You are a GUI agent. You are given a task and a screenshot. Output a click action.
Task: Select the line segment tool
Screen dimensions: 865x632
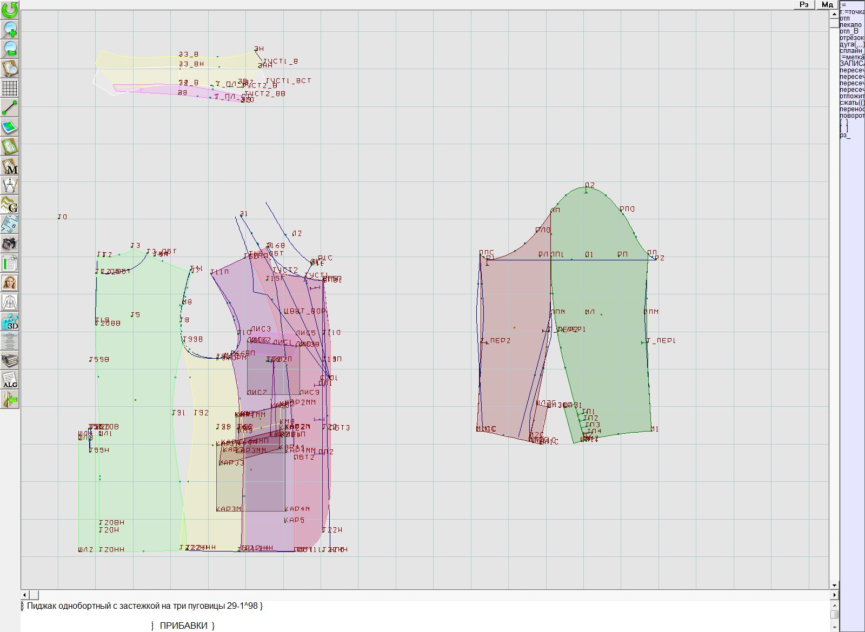[10, 107]
